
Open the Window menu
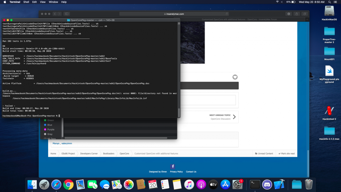pos(53,2)
